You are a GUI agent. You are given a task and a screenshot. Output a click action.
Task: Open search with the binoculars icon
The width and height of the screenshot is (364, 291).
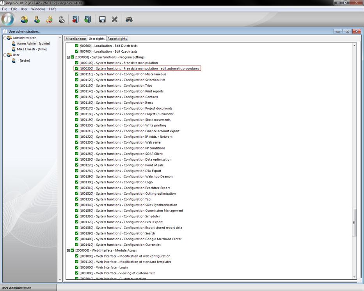click(129, 20)
